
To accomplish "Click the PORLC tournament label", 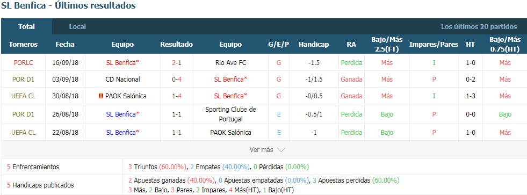I will [23, 62].
